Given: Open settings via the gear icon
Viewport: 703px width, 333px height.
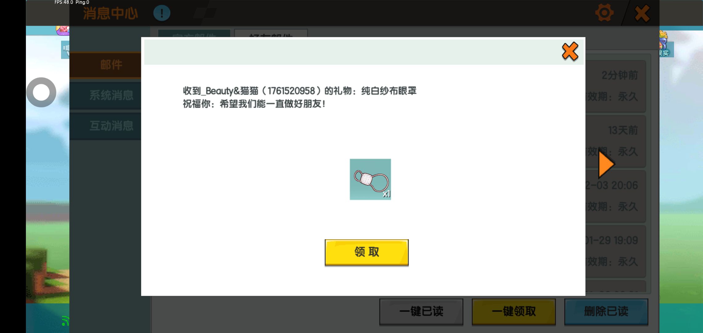Looking at the screenshot, I should [604, 13].
